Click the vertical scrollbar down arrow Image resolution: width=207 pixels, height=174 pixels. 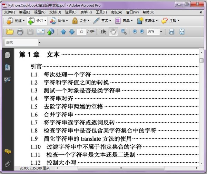201,164
